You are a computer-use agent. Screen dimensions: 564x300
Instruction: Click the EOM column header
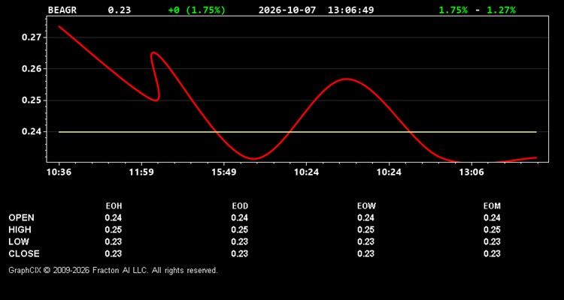coord(492,206)
